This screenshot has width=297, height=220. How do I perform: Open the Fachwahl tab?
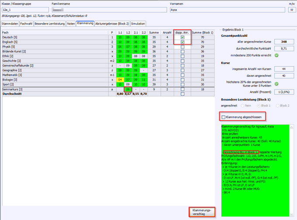26,24
